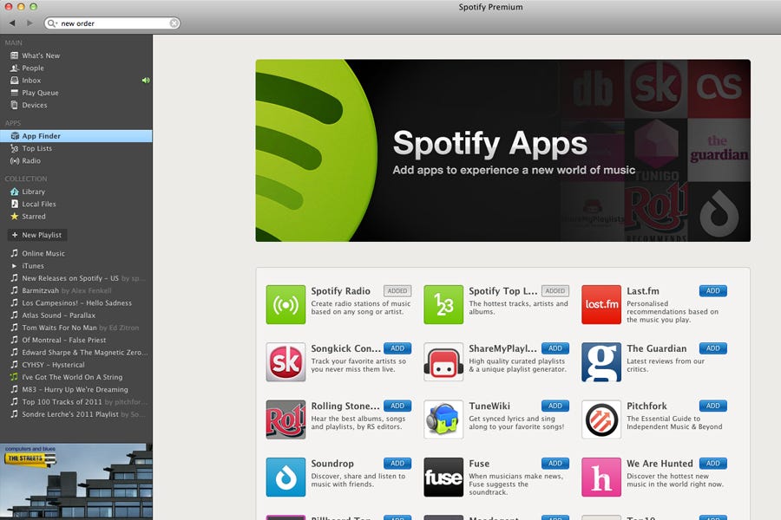Create a New Playlist
Image resolution: width=781 pixels, height=520 pixels.
pos(37,235)
